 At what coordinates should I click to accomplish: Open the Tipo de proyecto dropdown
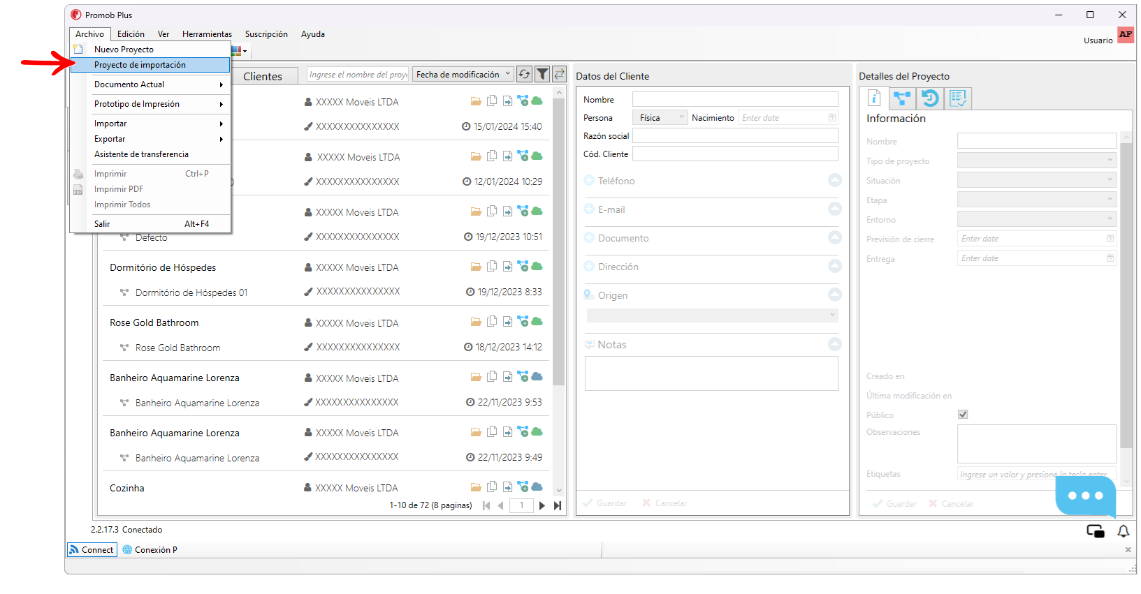coord(1036,161)
